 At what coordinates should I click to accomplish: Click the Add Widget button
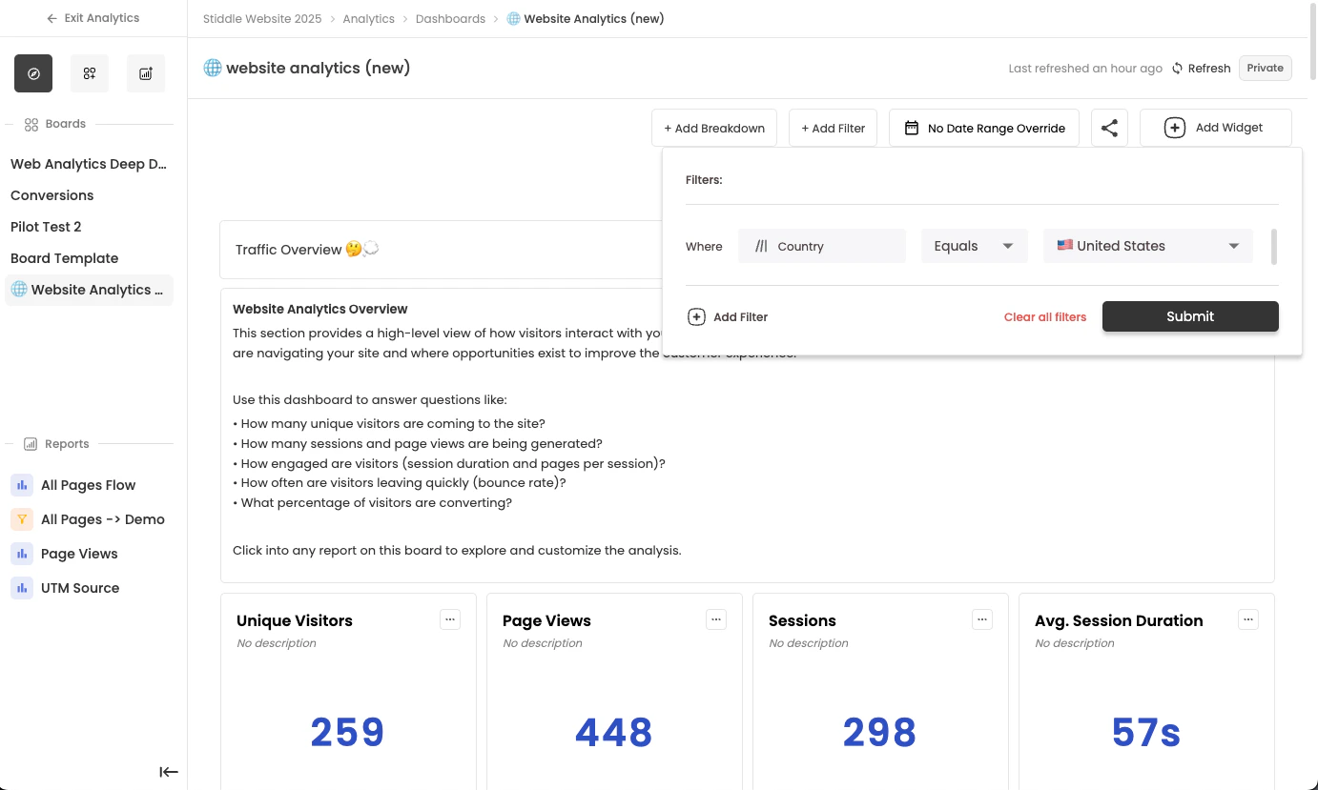(x=1216, y=128)
